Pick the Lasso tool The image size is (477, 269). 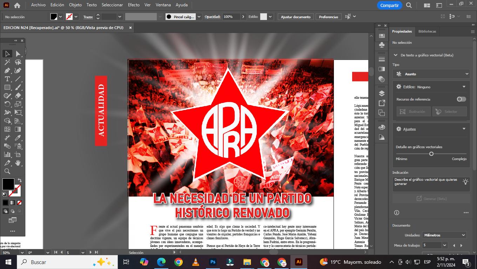(18, 62)
